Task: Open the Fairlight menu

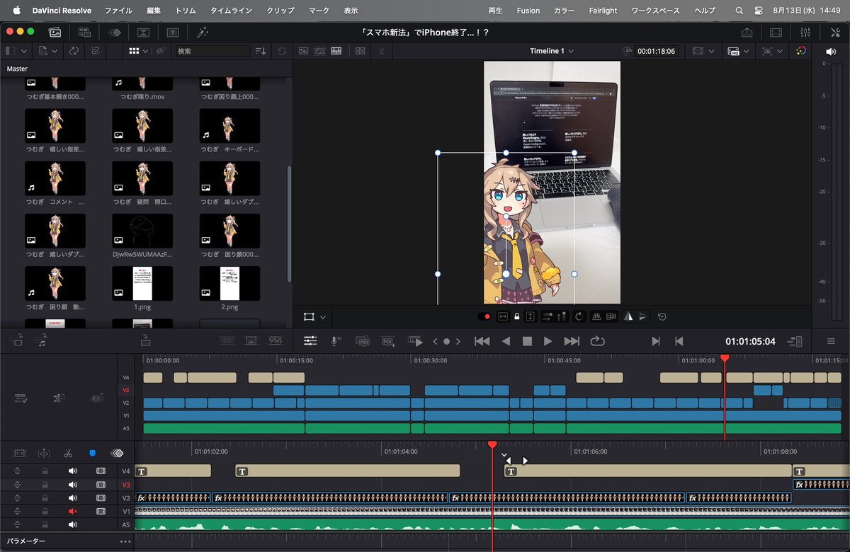Action: (603, 11)
